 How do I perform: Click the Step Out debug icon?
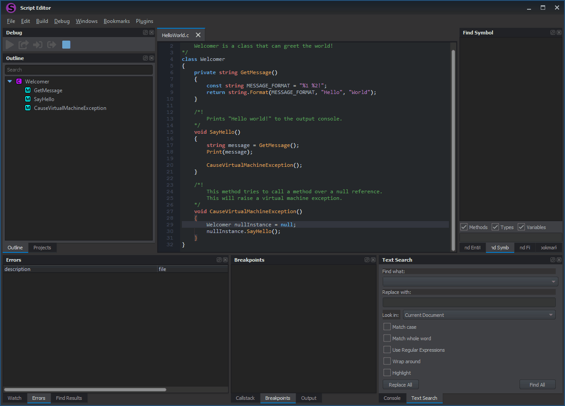coord(52,45)
